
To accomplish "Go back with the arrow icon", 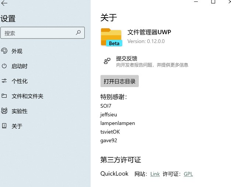I will [4, 3].
